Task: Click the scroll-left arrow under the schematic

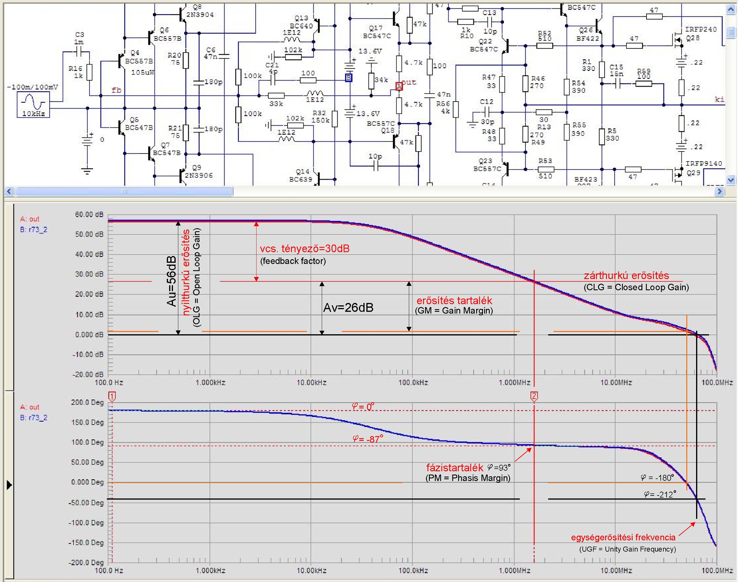Action: 9,192
